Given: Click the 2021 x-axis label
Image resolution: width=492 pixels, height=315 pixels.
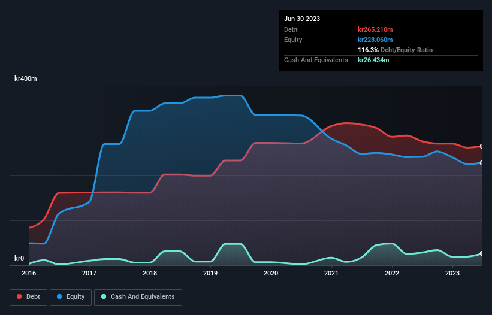Looking at the screenshot, I should coord(331,273).
